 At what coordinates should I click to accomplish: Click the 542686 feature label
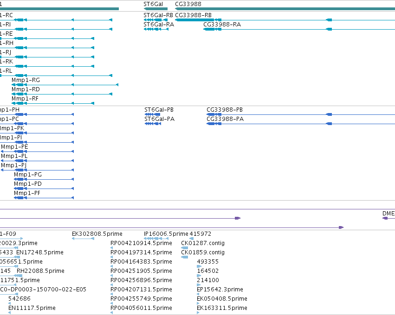tap(19, 299)
